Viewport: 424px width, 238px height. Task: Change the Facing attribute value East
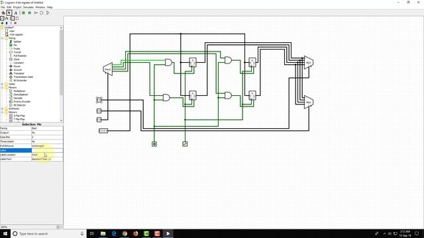pos(47,128)
